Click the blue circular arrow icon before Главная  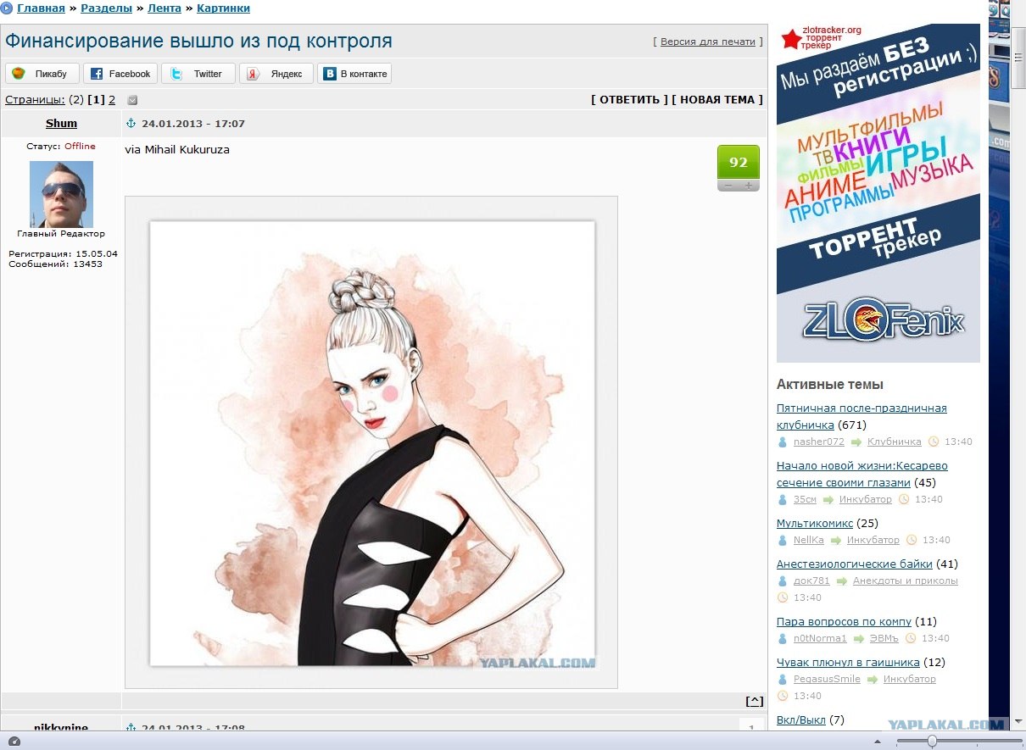pyautogui.click(x=7, y=8)
